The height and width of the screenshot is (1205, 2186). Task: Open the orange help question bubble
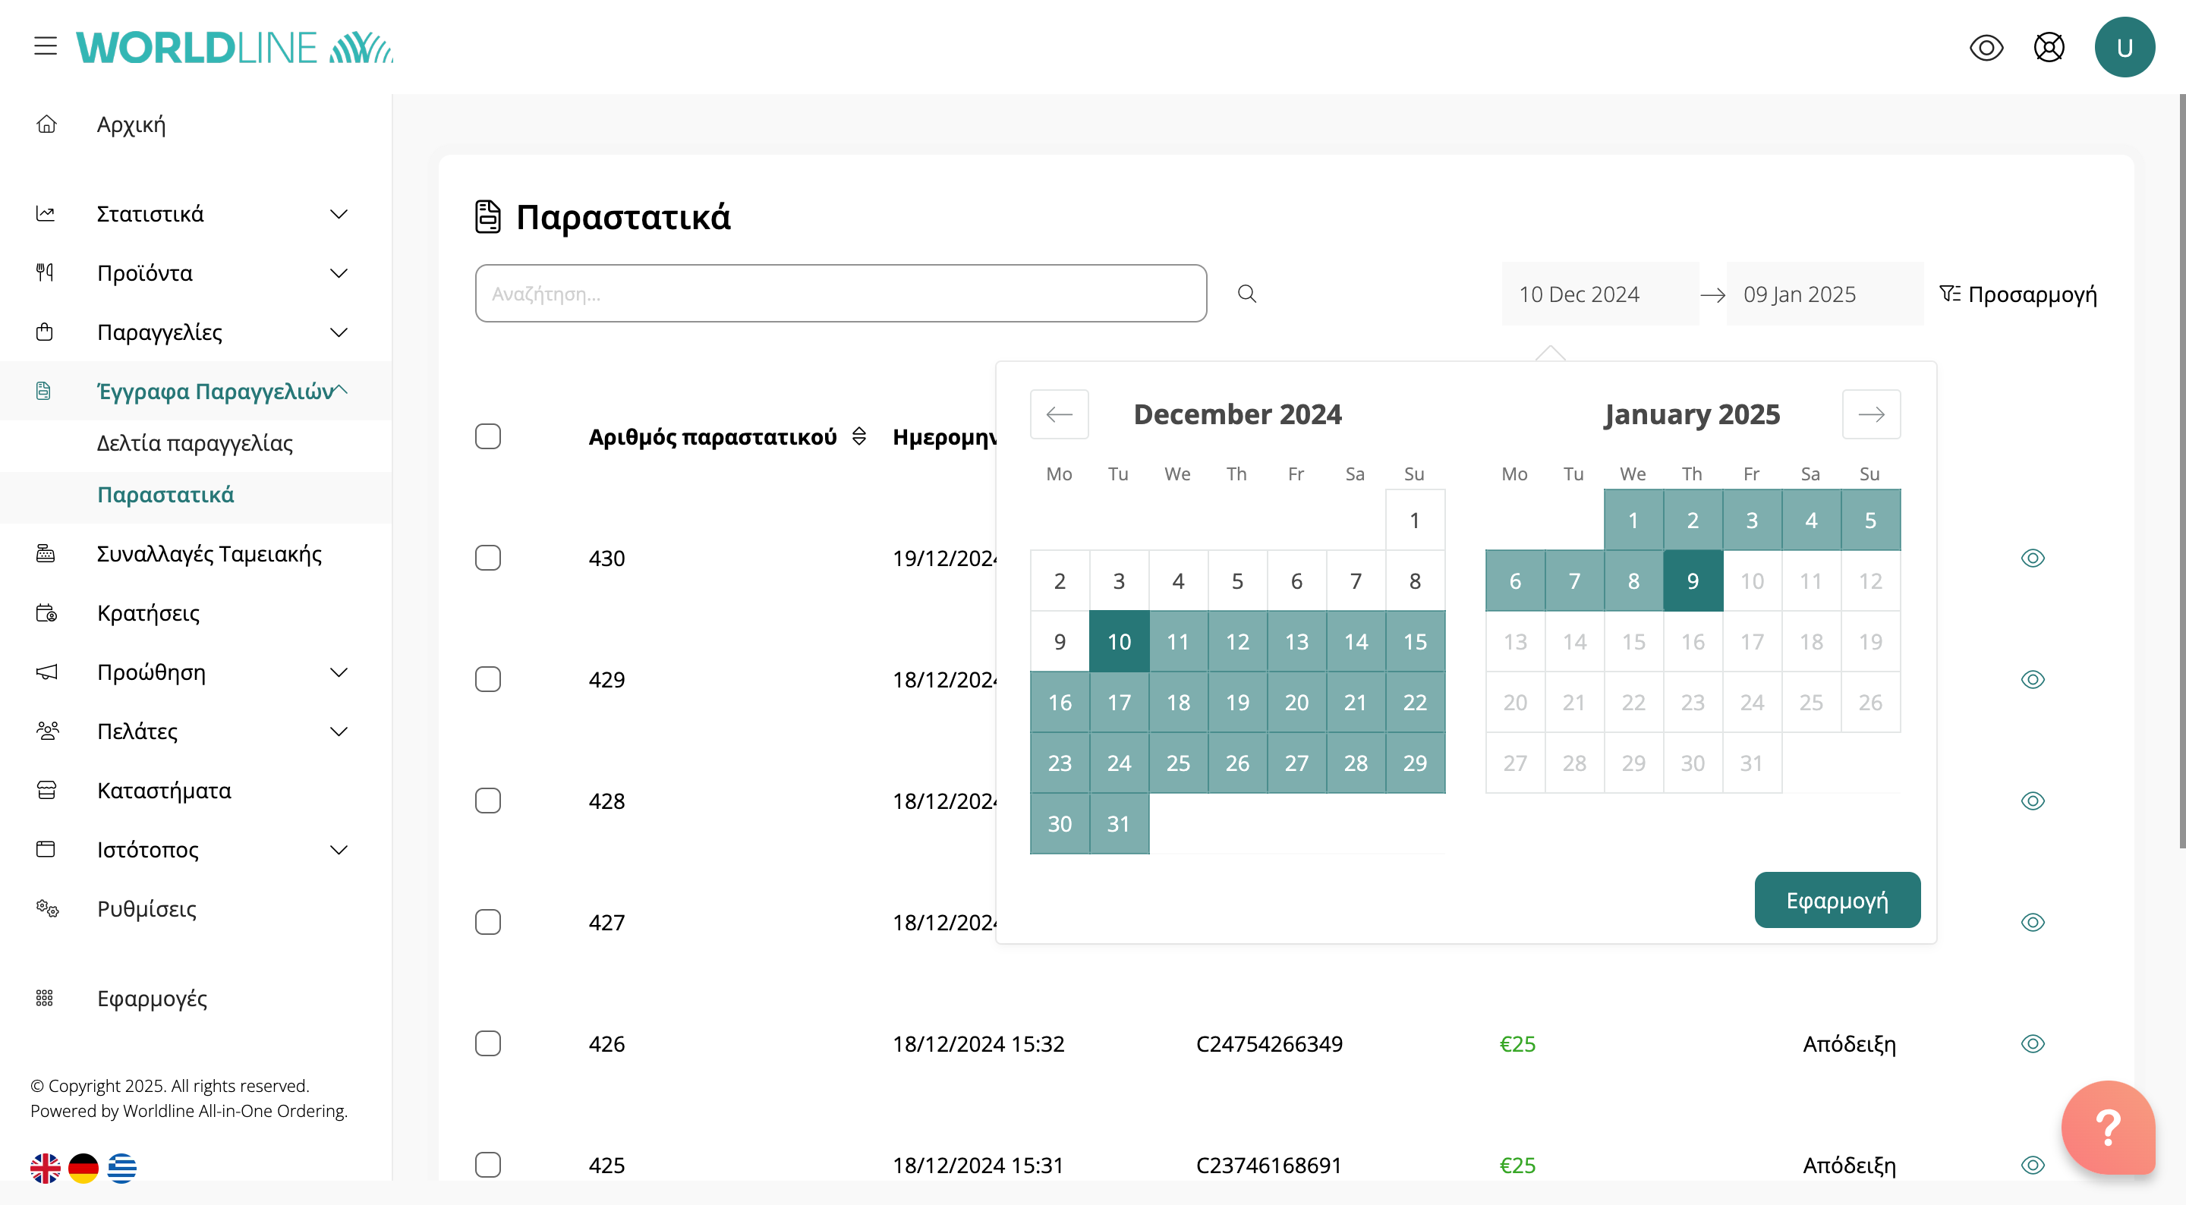2107,1127
